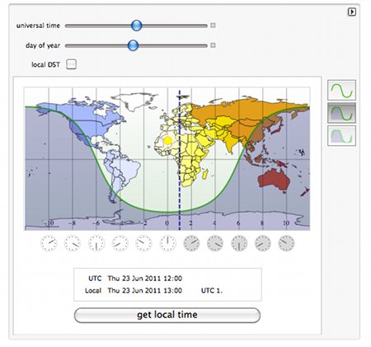Click the gray clock icon under zone 10
371x347 pixels.
pos(286,243)
